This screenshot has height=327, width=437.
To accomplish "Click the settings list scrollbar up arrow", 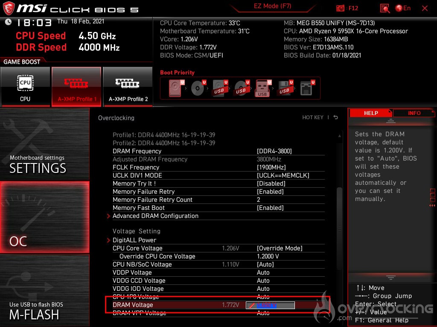I will point(339,136).
